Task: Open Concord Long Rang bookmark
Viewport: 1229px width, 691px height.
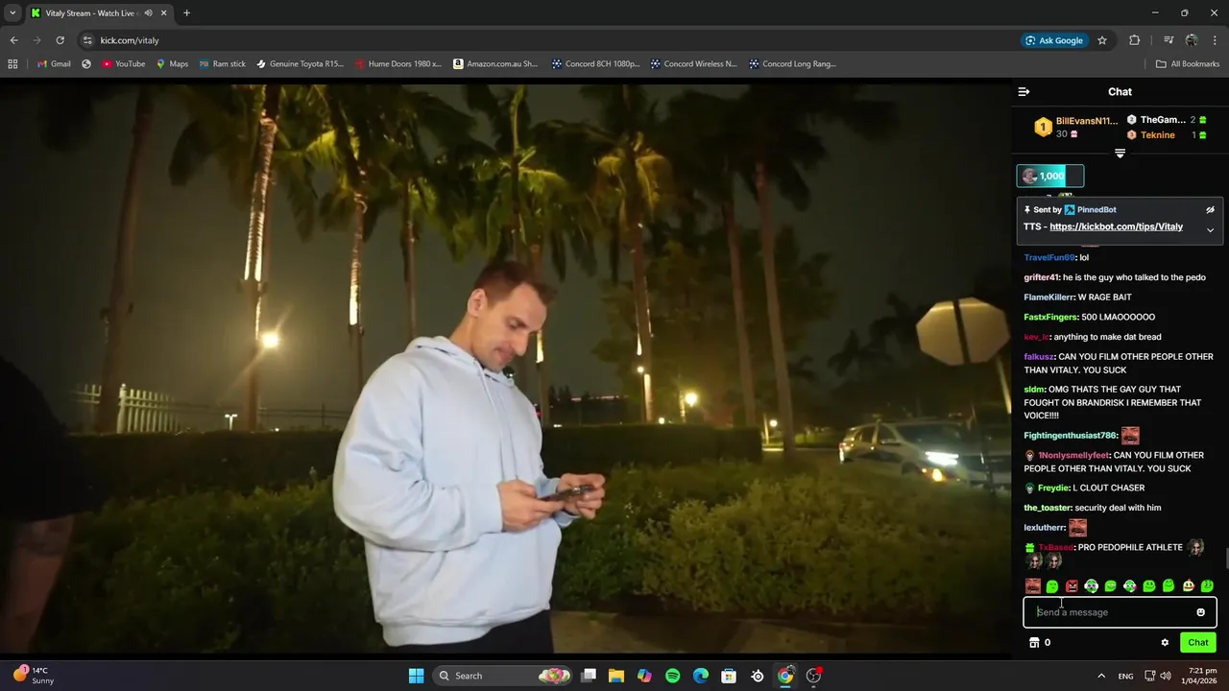Action: point(792,64)
